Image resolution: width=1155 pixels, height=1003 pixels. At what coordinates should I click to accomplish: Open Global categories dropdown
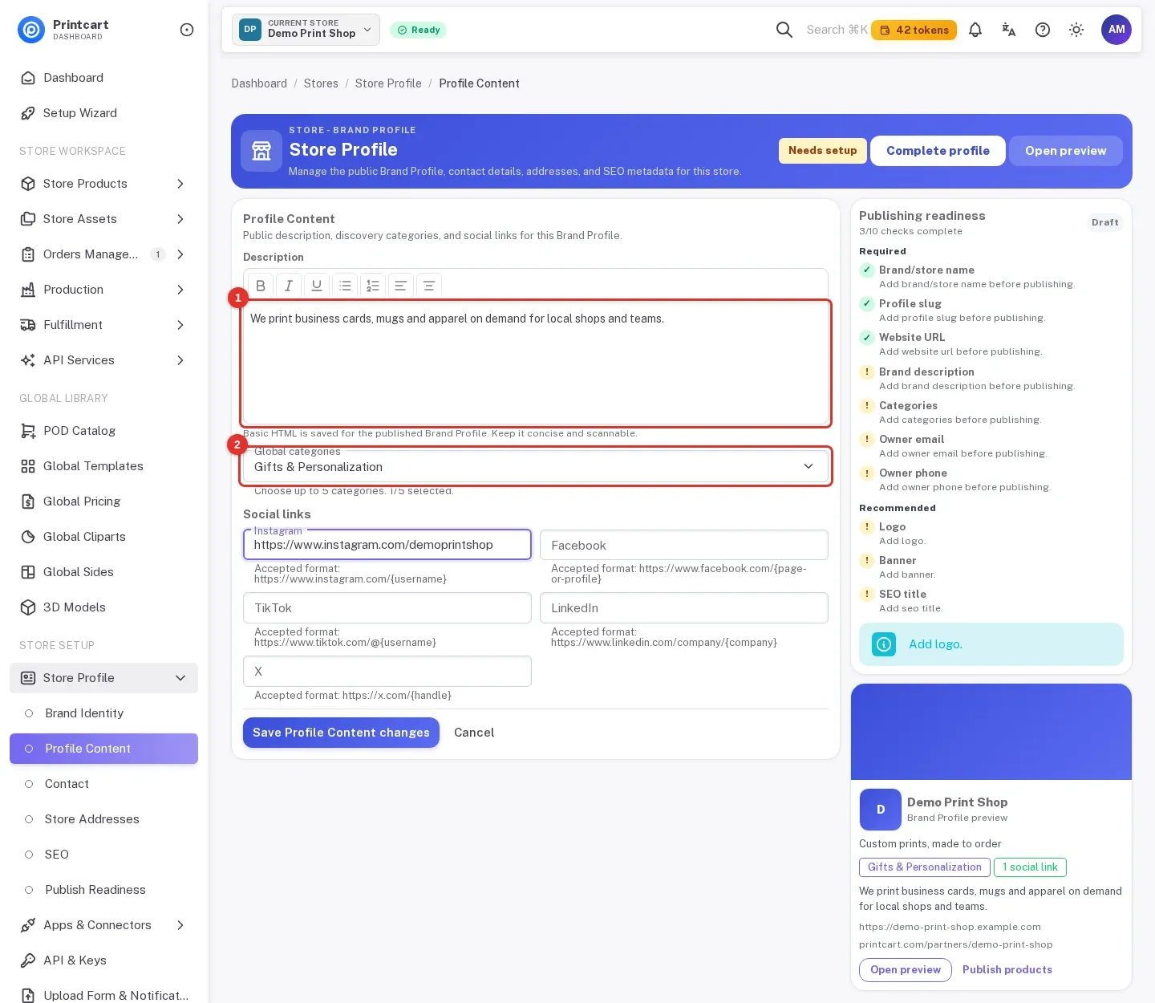point(536,467)
